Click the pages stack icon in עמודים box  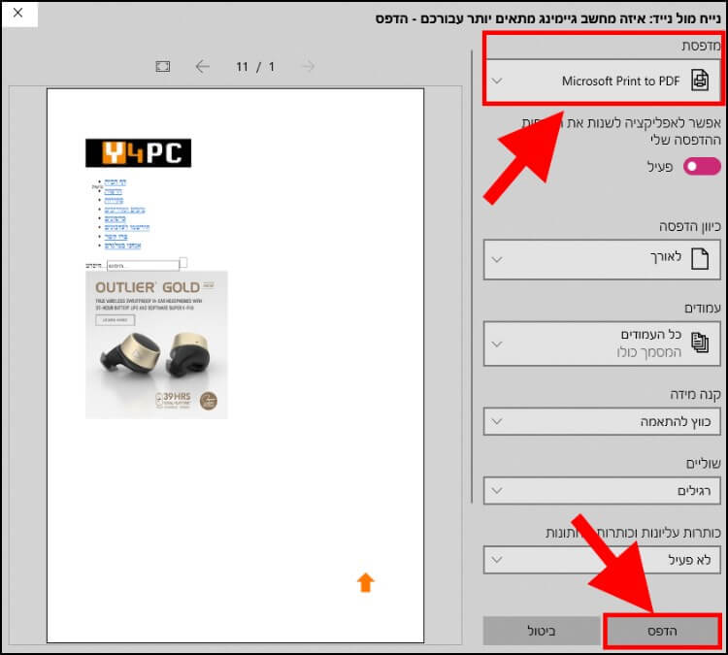point(700,344)
